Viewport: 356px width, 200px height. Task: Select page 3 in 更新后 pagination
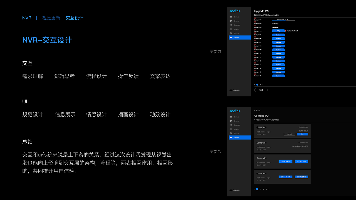[x=263, y=189]
